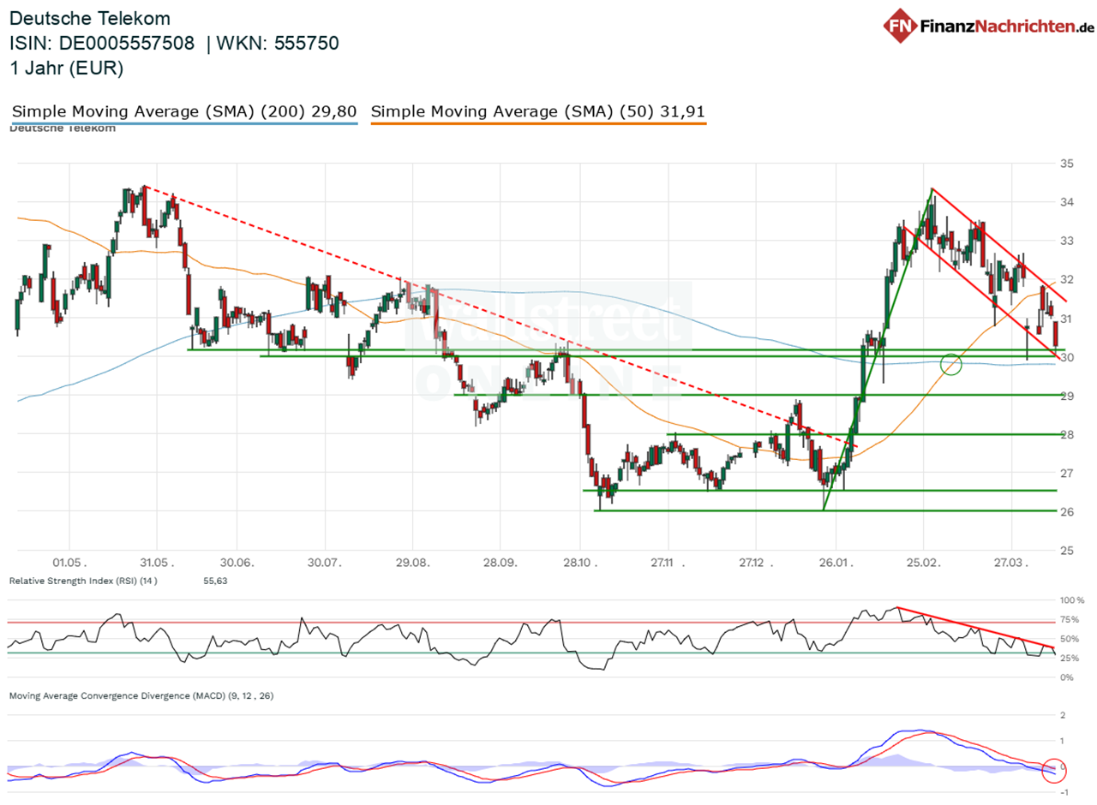Click the 28.10. date axis label

click(x=578, y=563)
